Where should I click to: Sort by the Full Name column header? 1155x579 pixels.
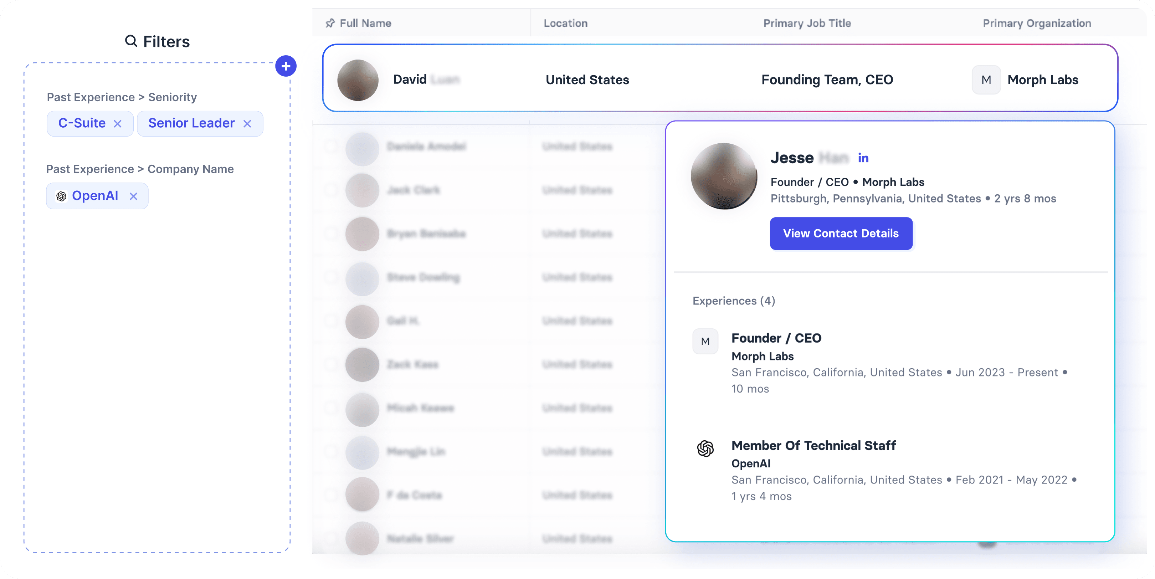tap(365, 23)
